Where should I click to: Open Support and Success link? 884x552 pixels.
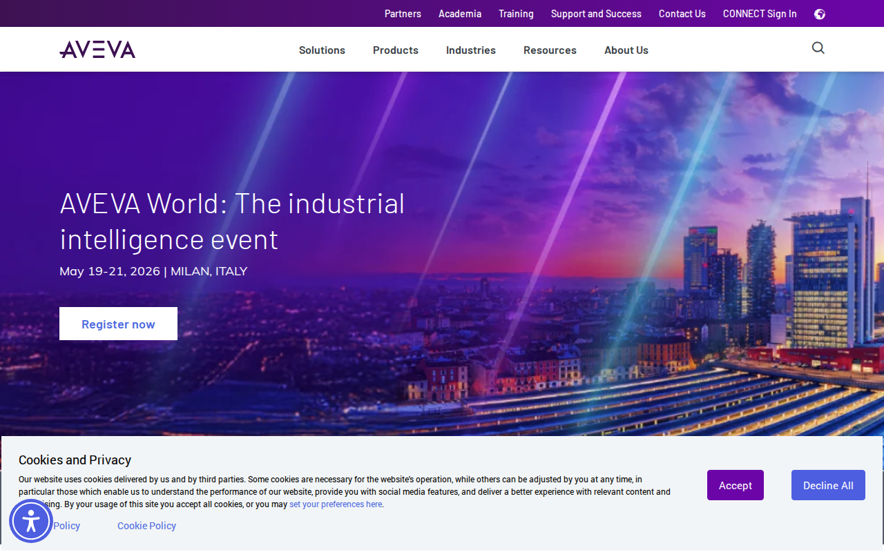[x=596, y=14]
